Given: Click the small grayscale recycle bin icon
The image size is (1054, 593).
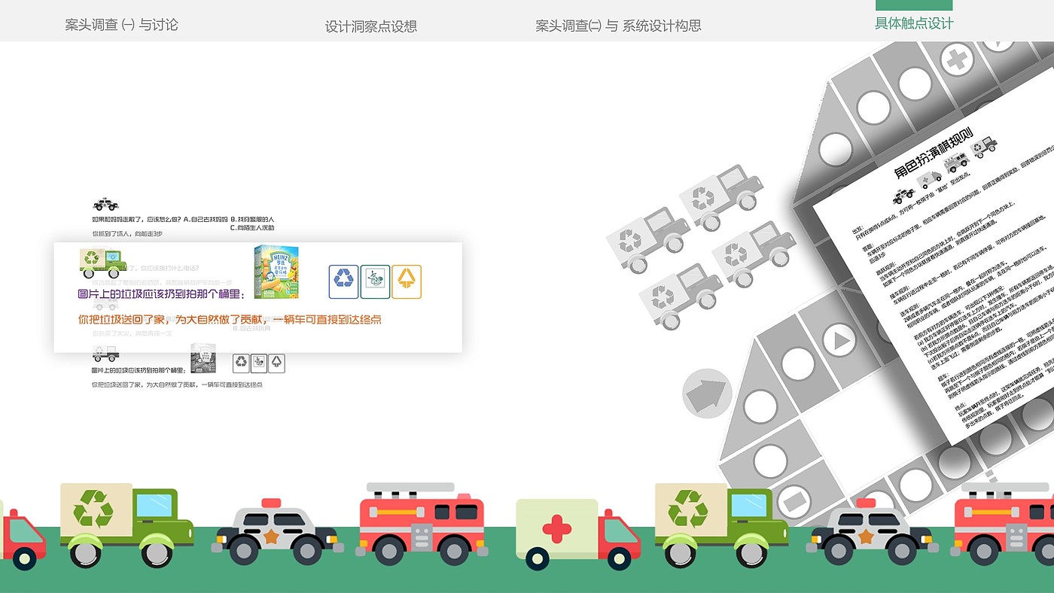Looking at the screenshot, I should pyautogui.click(x=241, y=363).
